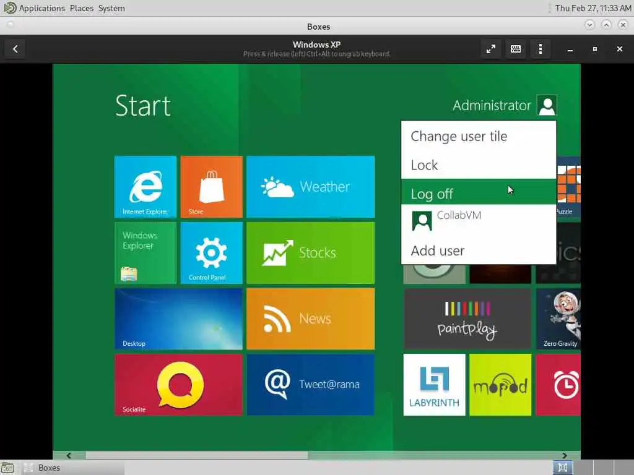Select Change user tile

coord(479,136)
